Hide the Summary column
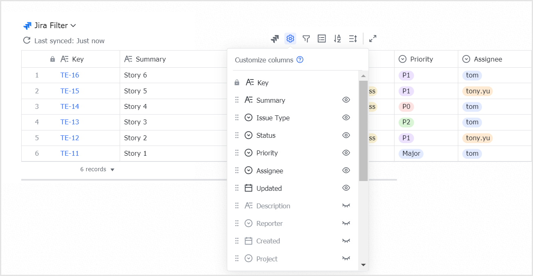 (346, 99)
